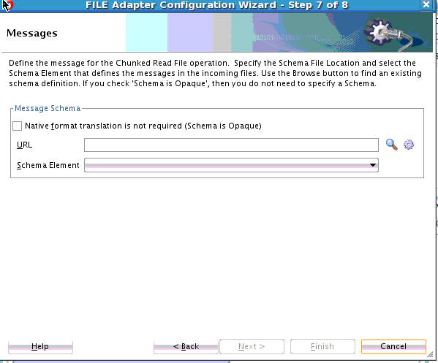Click the 'Native format translation is not required' label

(x=143, y=126)
